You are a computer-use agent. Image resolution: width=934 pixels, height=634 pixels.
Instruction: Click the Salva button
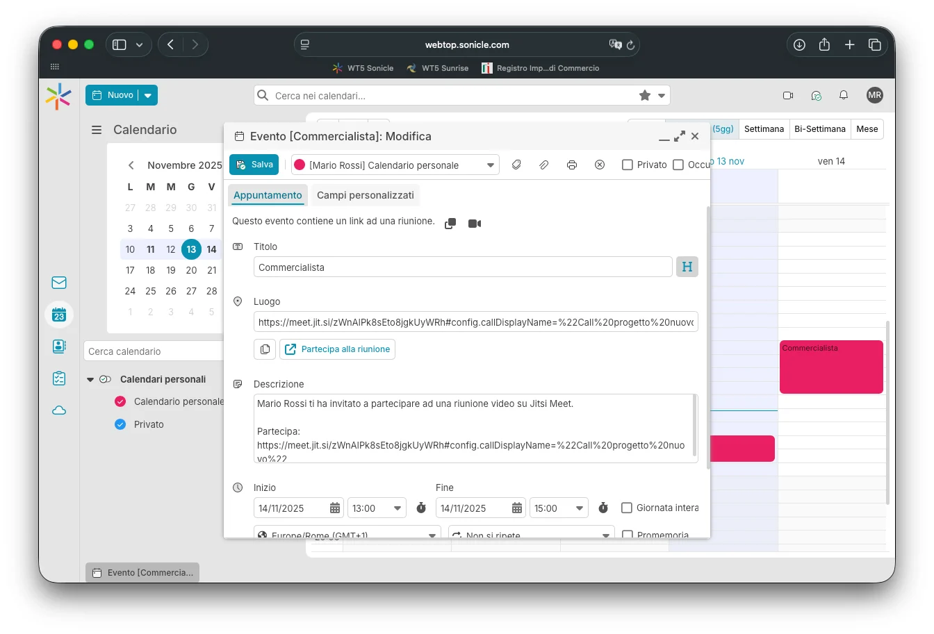(254, 165)
